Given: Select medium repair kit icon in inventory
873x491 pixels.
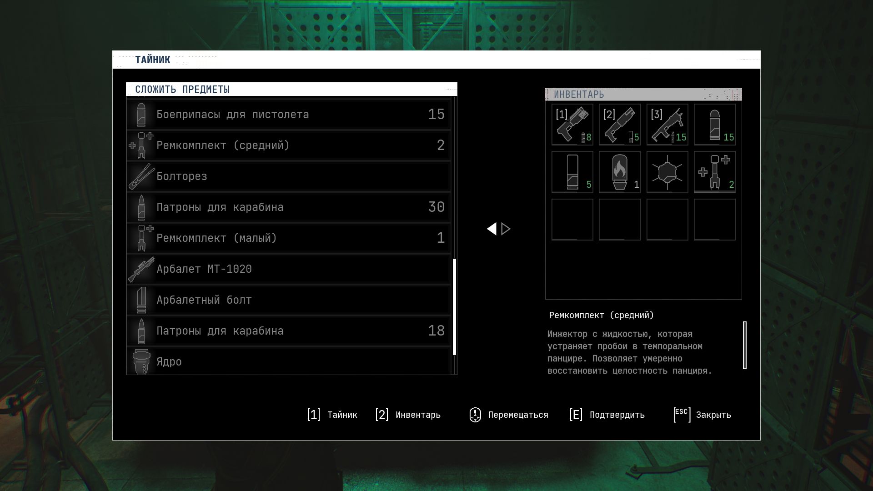Looking at the screenshot, I should tap(714, 172).
